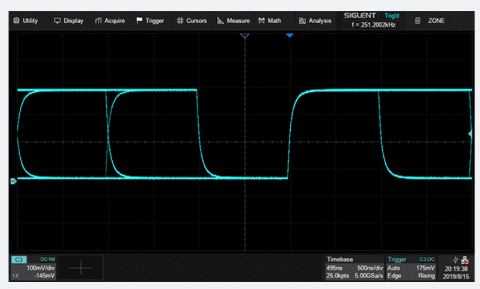Click the Auto trigger mode
The image size is (480, 289).
click(394, 268)
